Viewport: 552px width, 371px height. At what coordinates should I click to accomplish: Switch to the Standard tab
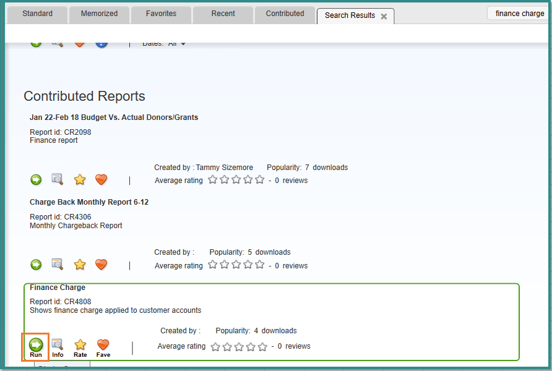click(x=37, y=14)
